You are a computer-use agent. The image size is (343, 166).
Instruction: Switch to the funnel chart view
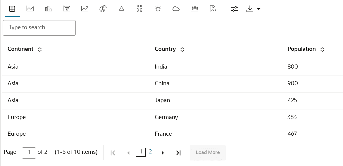point(66,9)
